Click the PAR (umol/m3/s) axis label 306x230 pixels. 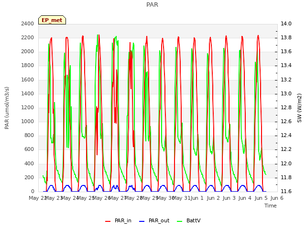pos(7,108)
